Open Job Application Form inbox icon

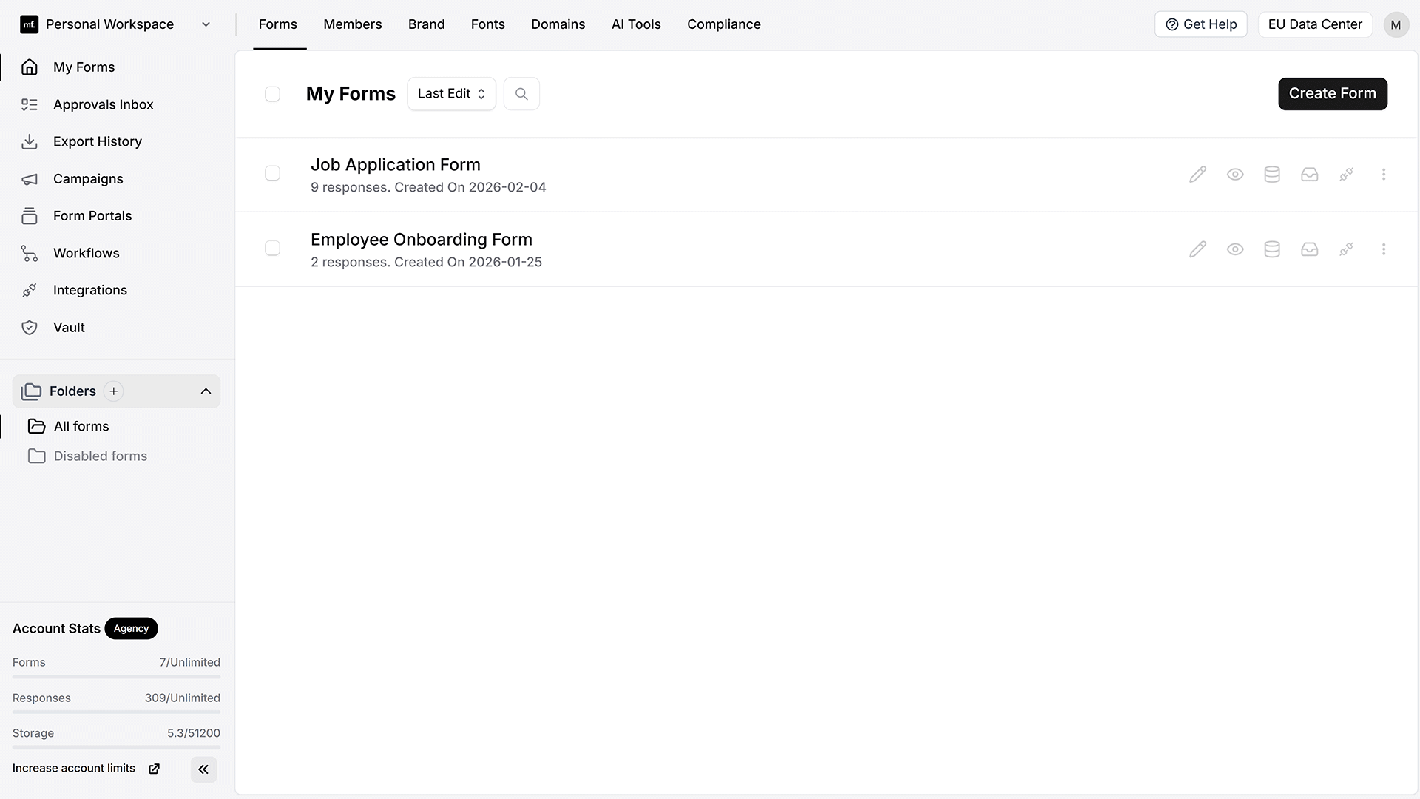tap(1310, 175)
